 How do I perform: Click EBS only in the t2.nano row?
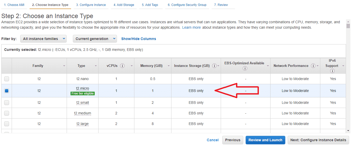196,79
